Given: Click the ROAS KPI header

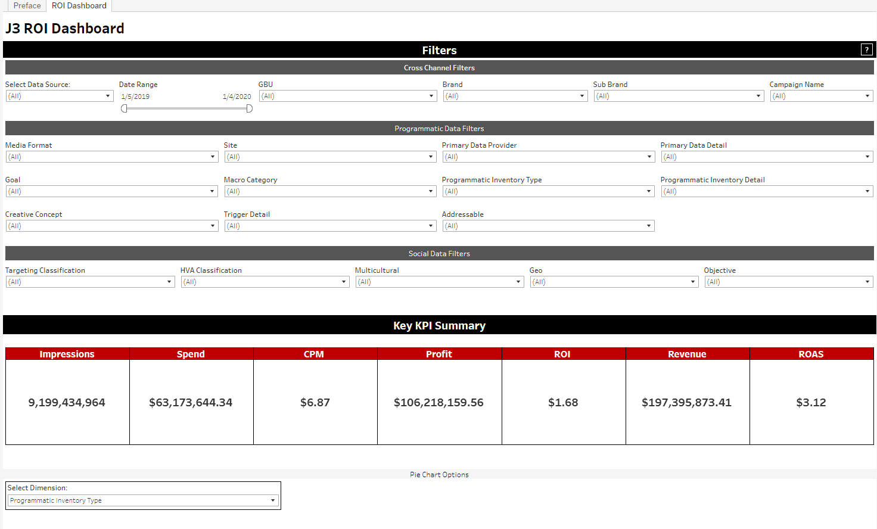Looking at the screenshot, I should (811, 354).
